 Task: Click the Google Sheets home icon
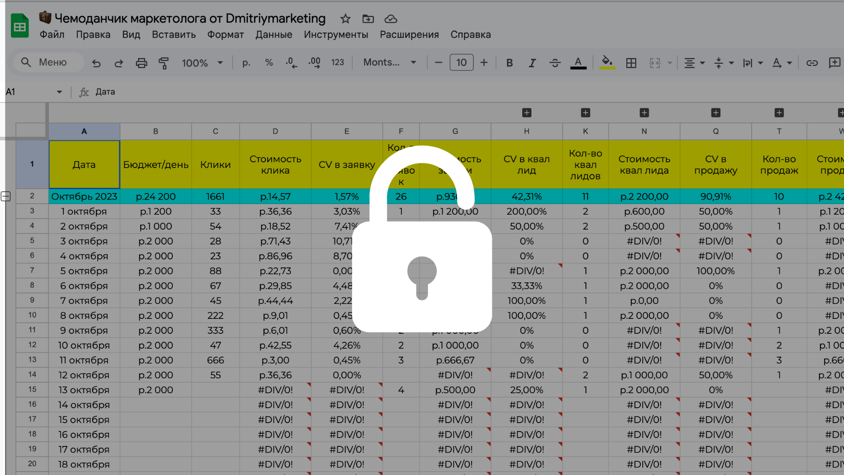(20, 26)
